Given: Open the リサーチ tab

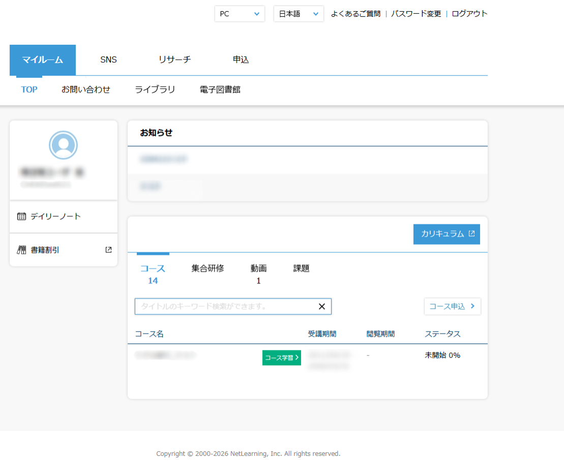Looking at the screenshot, I should pos(174,60).
